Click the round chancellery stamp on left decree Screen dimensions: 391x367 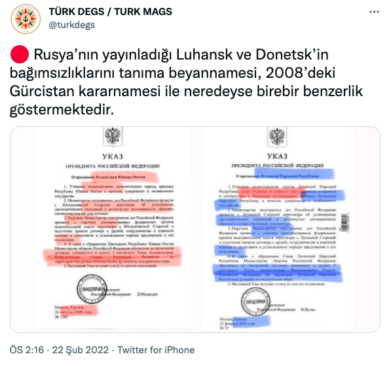point(92,289)
